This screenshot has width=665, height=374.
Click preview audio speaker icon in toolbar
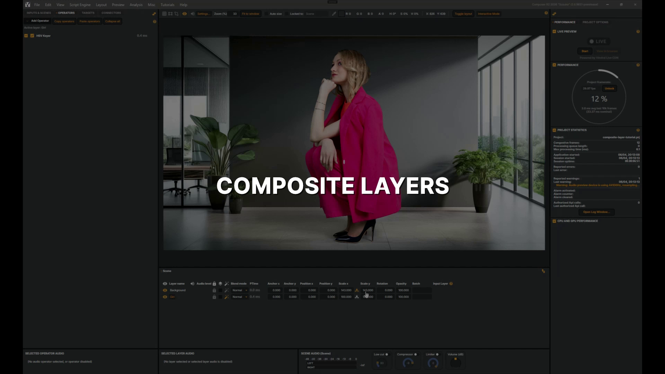193,14
